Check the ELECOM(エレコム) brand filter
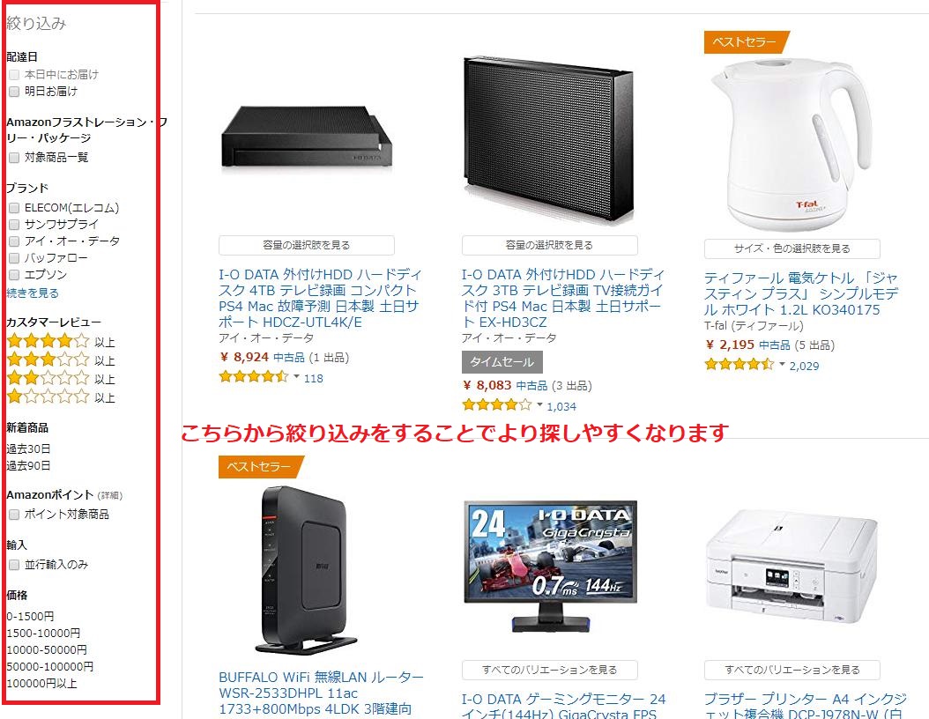 pyautogui.click(x=14, y=208)
